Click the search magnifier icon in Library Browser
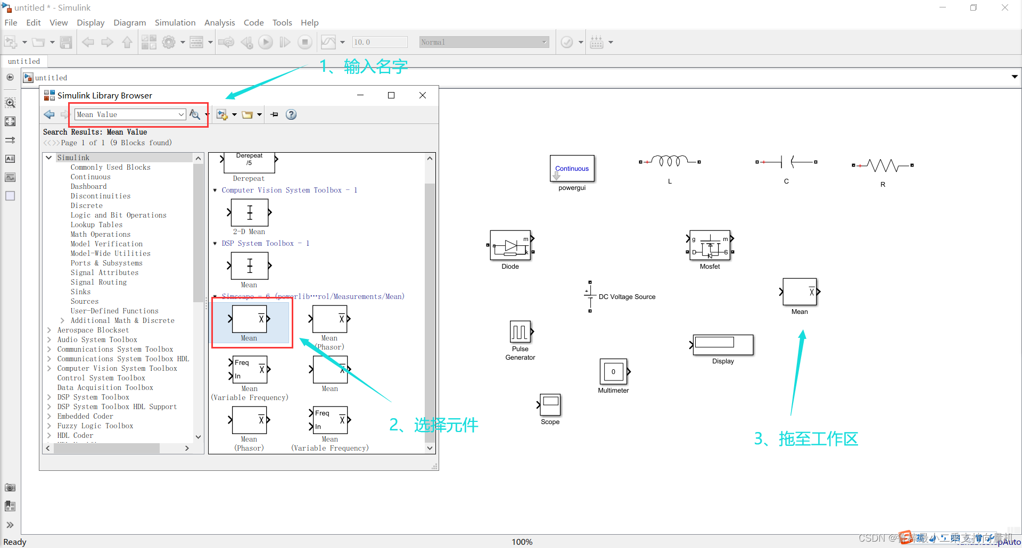 (195, 114)
